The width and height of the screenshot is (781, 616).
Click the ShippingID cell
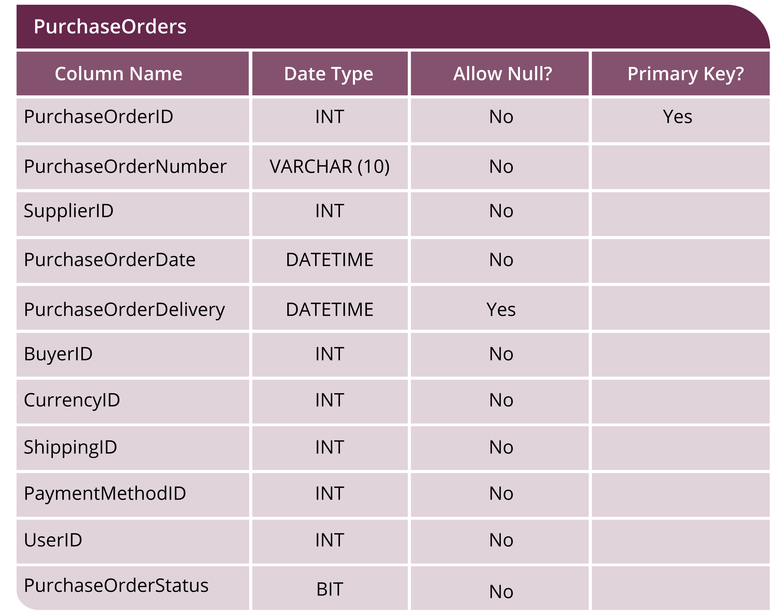[132, 448]
